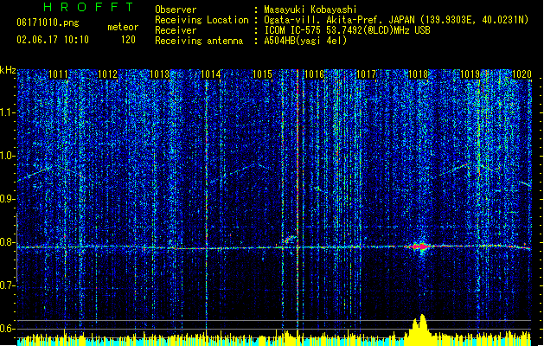Click the bright red meteor echo near 1018
This screenshot has width=544, height=346.
pos(420,247)
